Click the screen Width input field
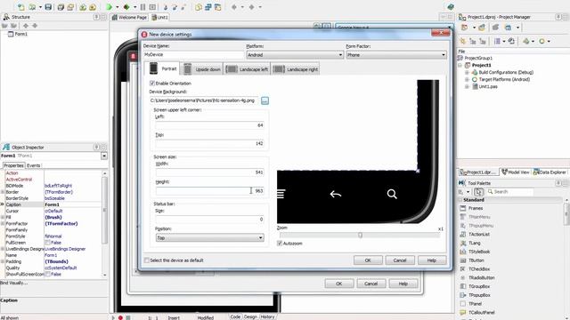 (210, 172)
